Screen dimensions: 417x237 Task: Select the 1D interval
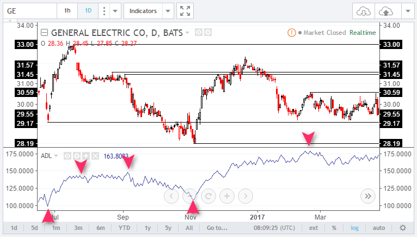tap(88, 11)
